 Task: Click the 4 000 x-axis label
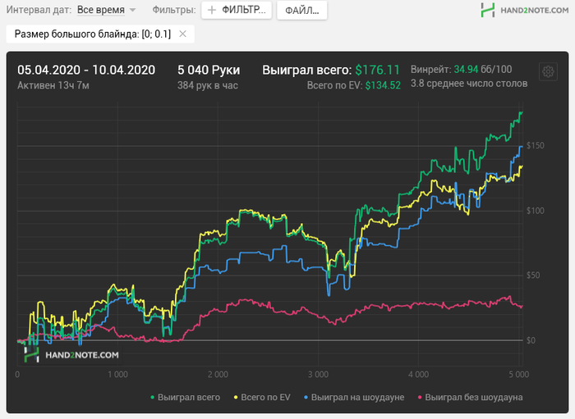coord(418,375)
